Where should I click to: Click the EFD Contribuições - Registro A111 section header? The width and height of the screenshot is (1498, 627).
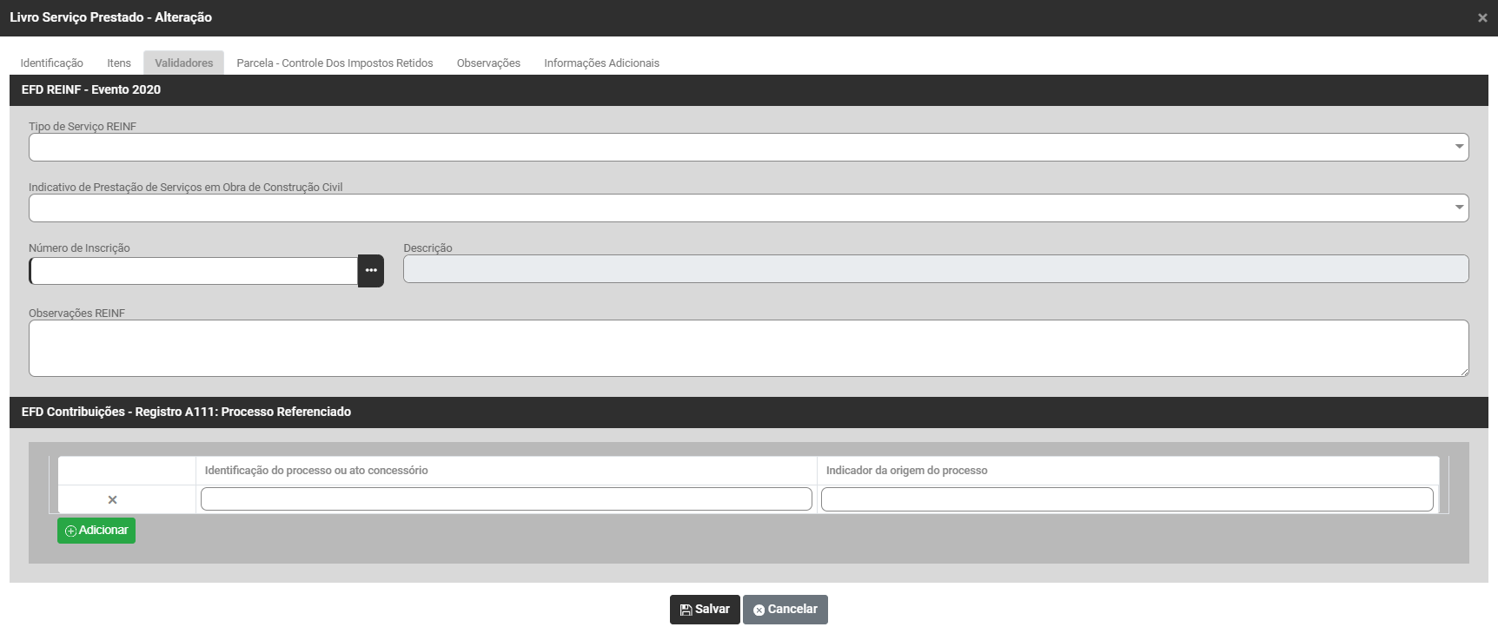[x=748, y=412]
